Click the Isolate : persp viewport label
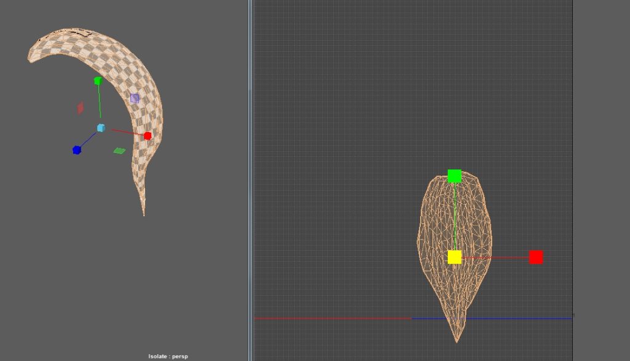Image resolution: width=630 pixels, height=361 pixels. point(168,356)
